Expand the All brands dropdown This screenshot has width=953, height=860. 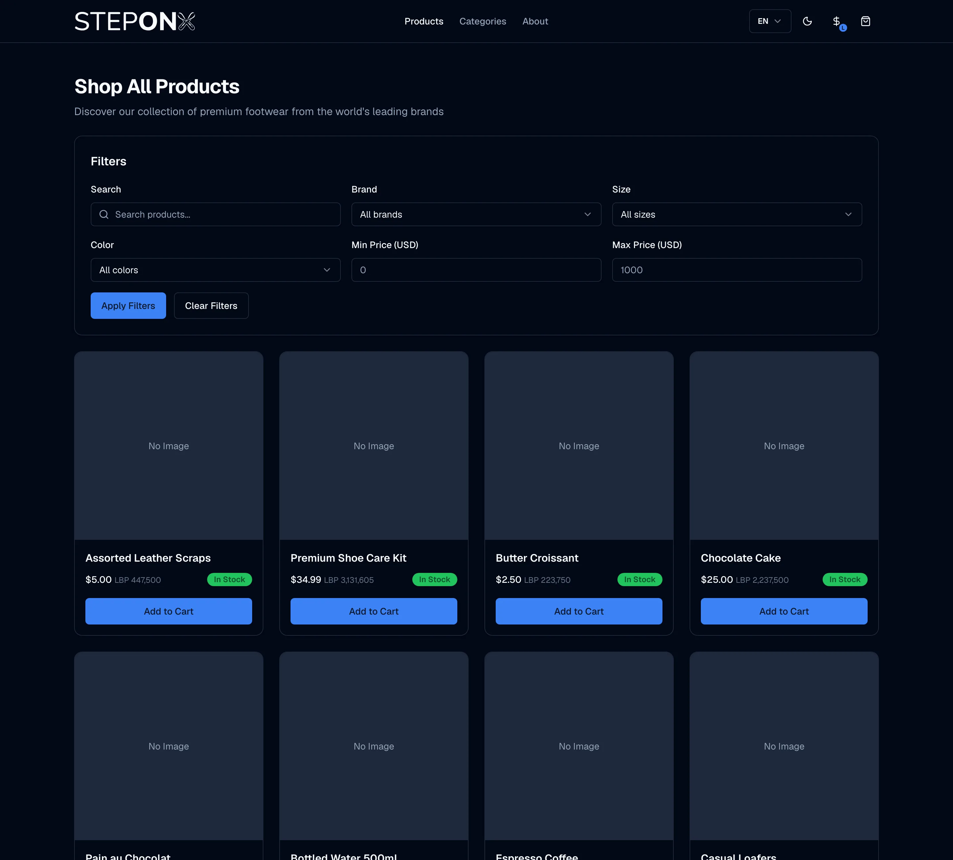(476, 215)
